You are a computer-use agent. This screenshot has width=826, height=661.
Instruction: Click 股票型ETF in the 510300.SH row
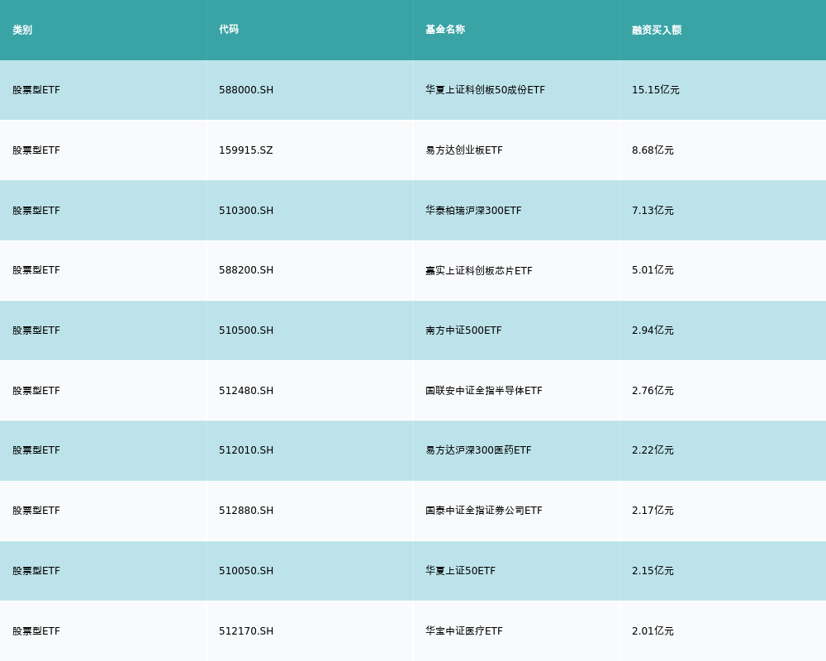click(36, 211)
